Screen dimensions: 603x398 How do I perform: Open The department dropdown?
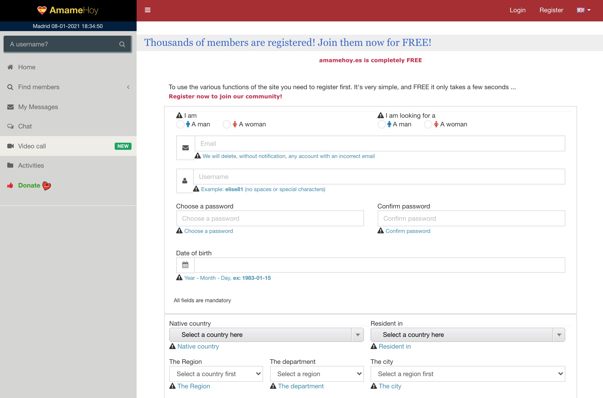[x=317, y=374]
